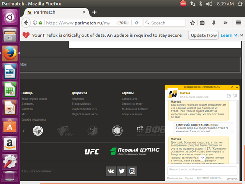Open the Amazon launcher icon
The image size is (245, 184).
point(10,144)
